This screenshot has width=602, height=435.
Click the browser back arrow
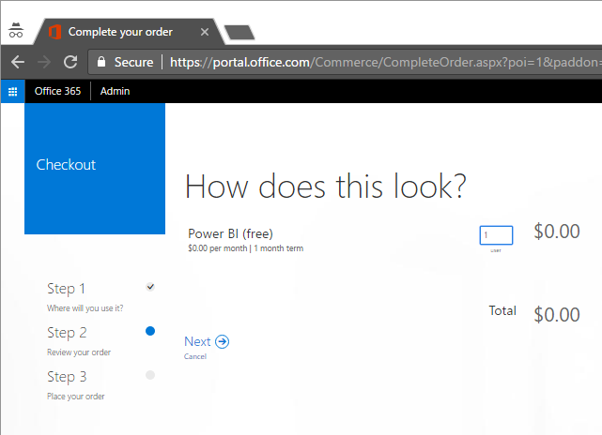coord(17,62)
